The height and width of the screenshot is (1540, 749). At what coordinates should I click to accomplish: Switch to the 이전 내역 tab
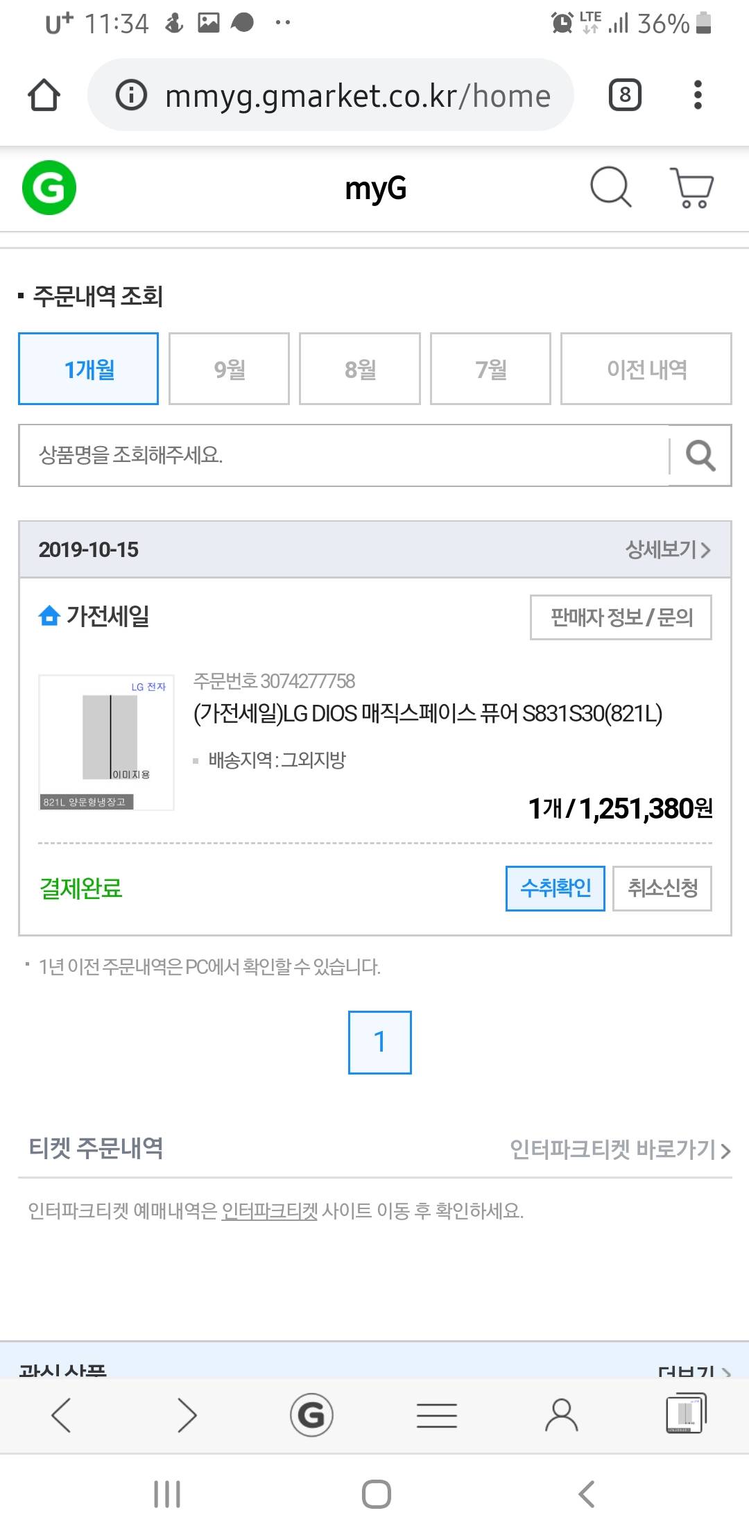tap(646, 369)
